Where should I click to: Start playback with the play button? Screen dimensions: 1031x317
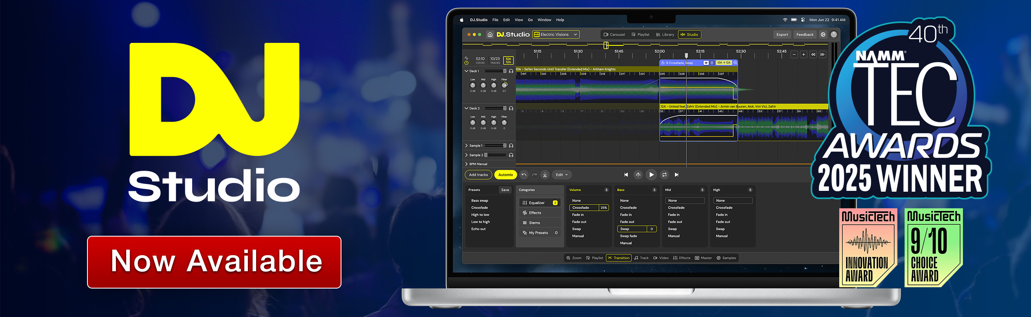[x=651, y=175]
